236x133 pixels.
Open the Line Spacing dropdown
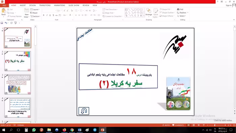click(x=94, y=10)
